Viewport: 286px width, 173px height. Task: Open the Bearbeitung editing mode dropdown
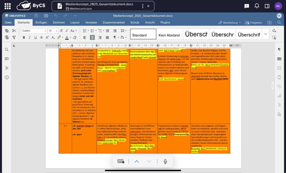click(x=230, y=22)
